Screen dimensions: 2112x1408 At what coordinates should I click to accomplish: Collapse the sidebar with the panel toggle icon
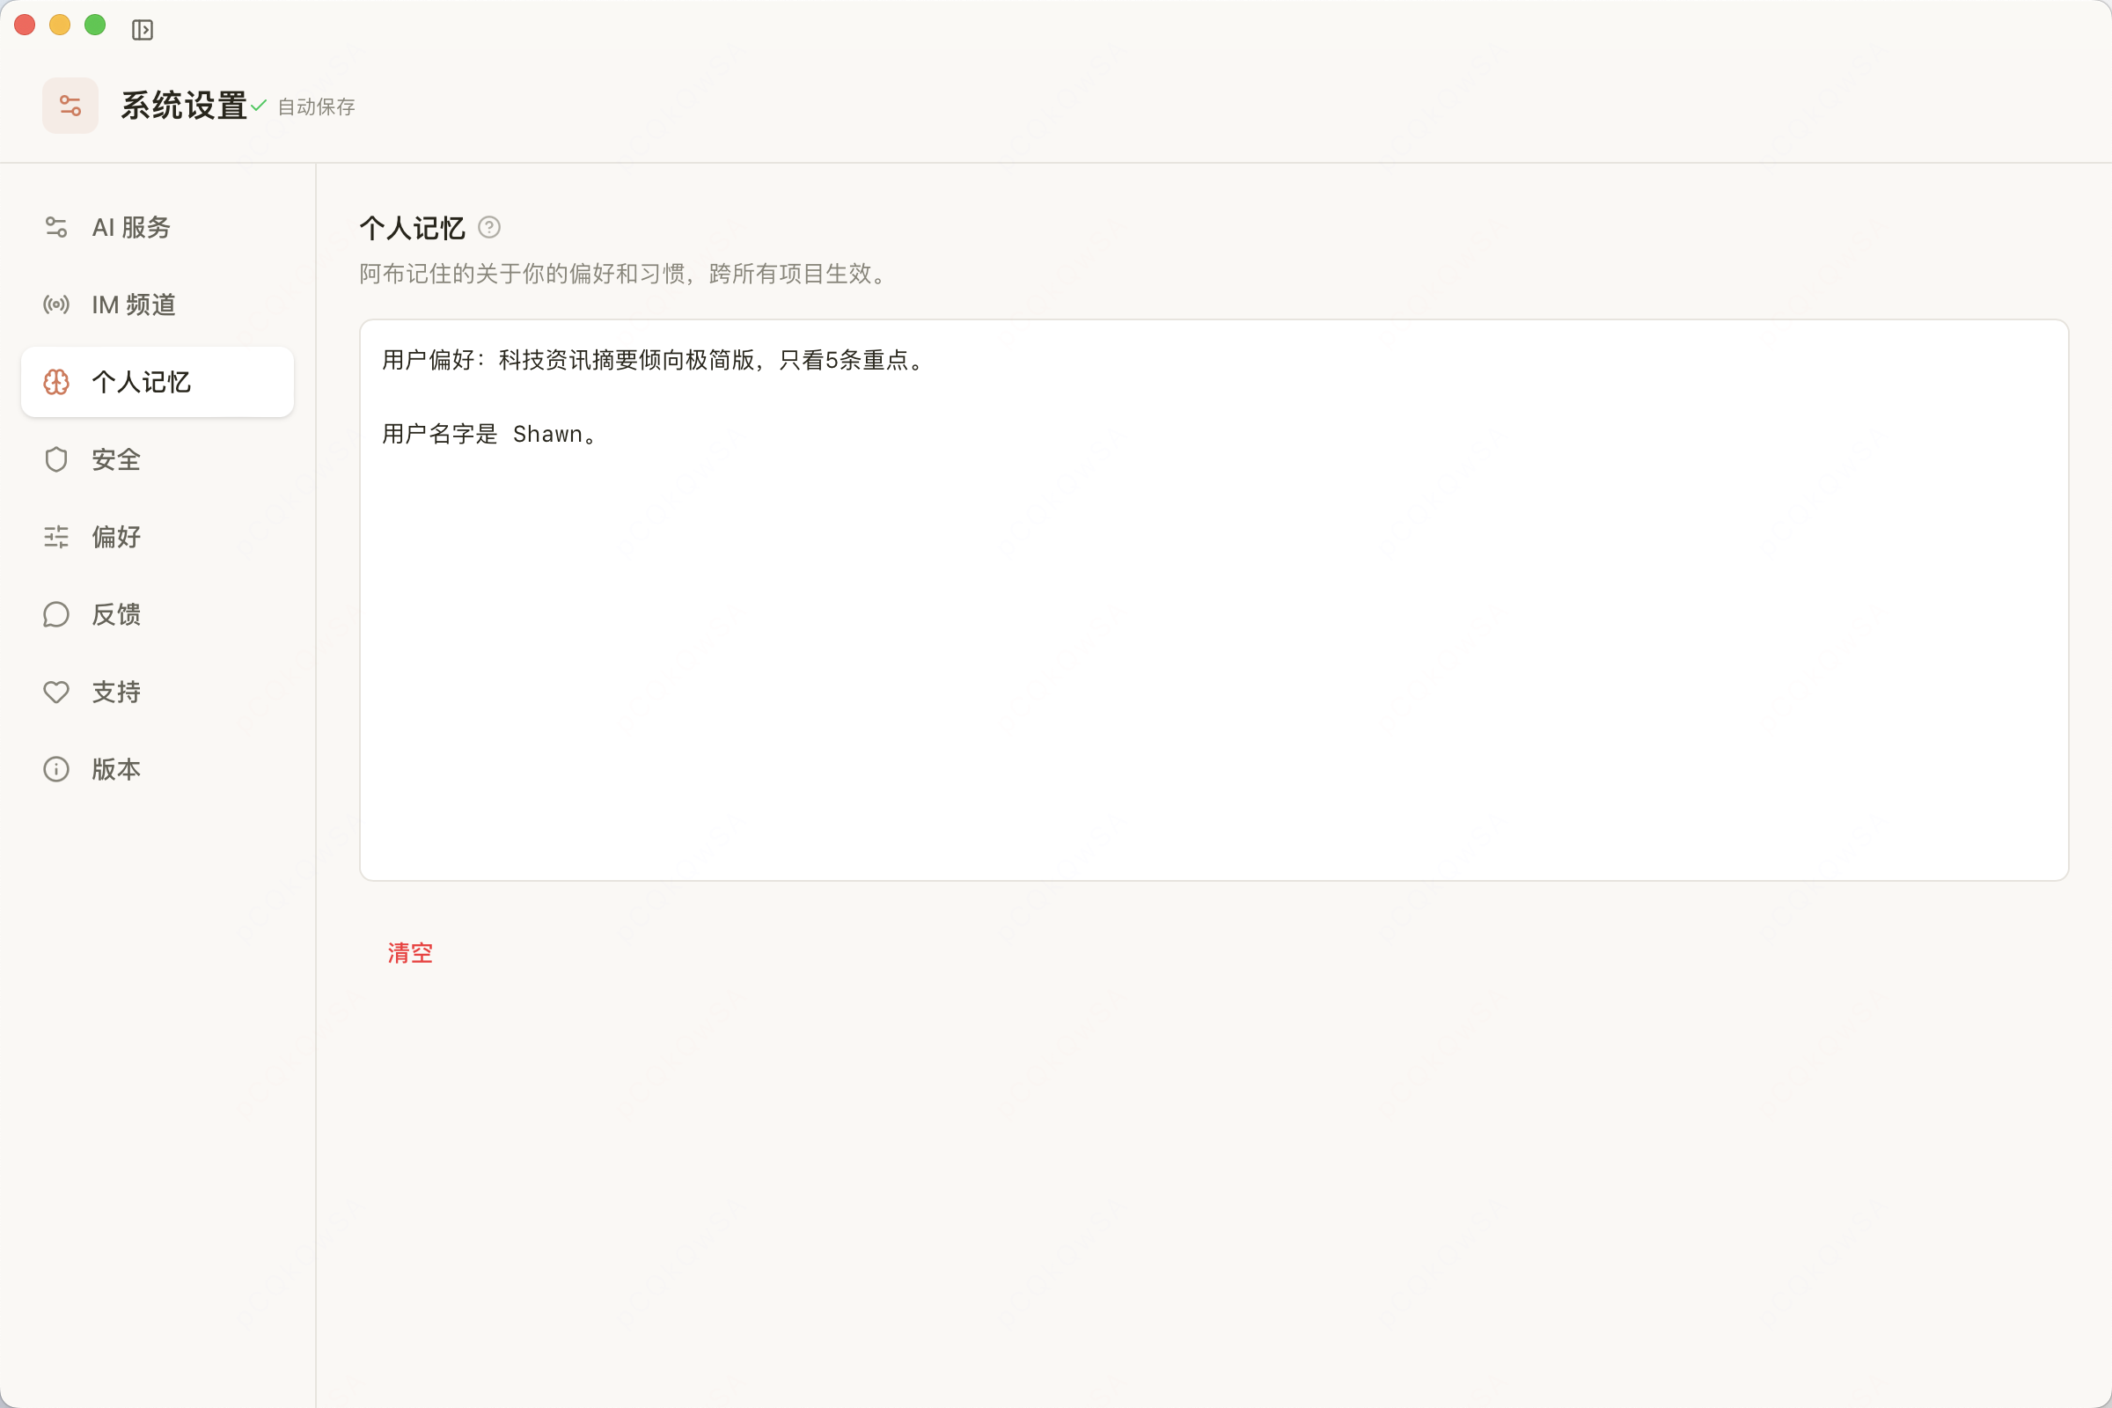tap(143, 30)
